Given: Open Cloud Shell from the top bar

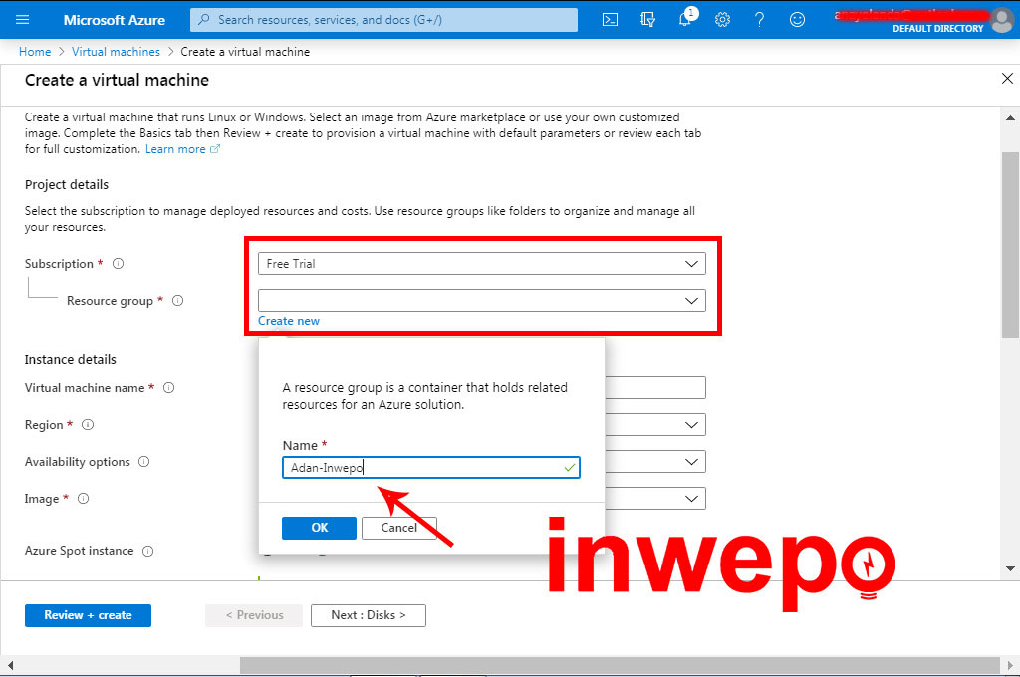Looking at the screenshot, I should tap(611, 20).
